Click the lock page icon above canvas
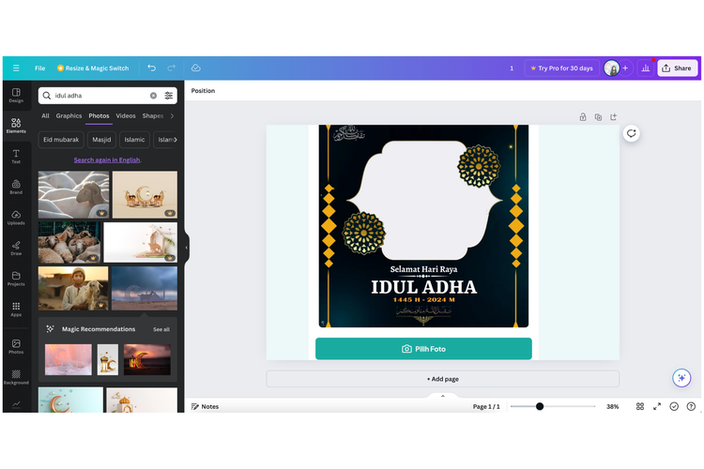 583,117
